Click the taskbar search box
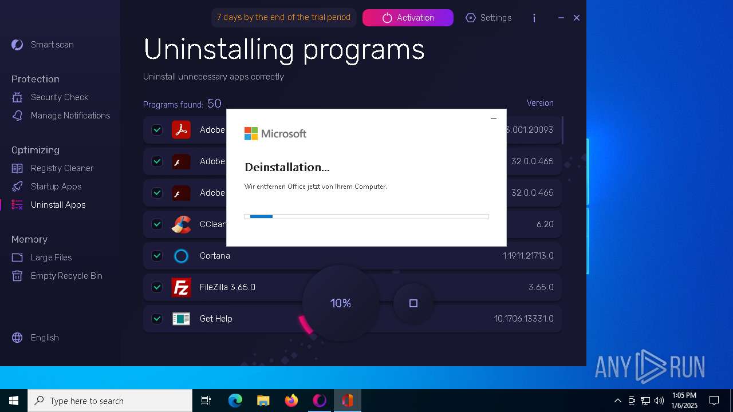Screen dimensions: 733x412 (x=110, y=401)
